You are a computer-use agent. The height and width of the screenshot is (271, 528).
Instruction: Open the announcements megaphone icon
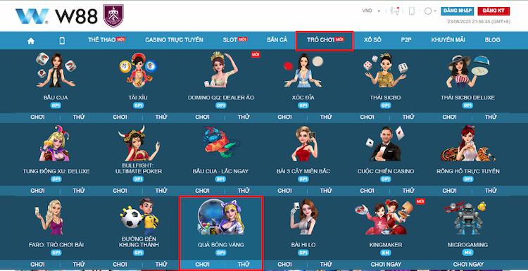pos(395,11)
